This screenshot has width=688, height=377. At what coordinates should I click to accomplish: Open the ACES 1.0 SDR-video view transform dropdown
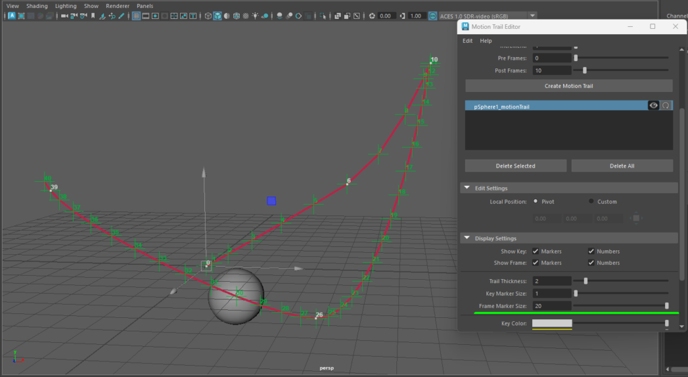point(532,15)
